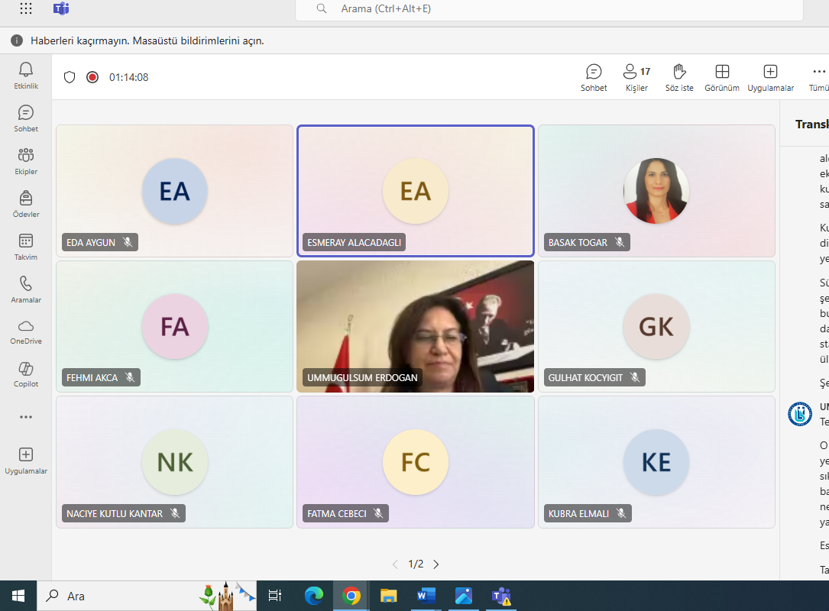Viewport: 829px width, 611px height.
Task: Open the app launcher grid button
Action: 26,9
